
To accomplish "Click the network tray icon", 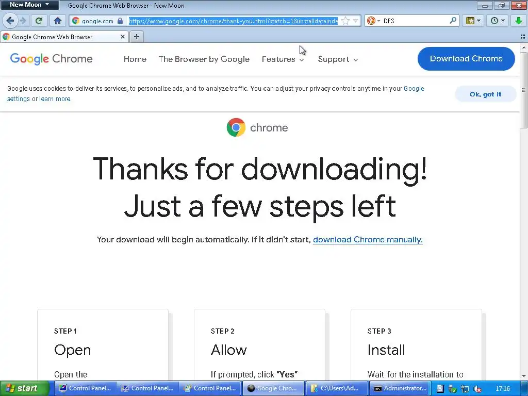I will click(465, 389).
